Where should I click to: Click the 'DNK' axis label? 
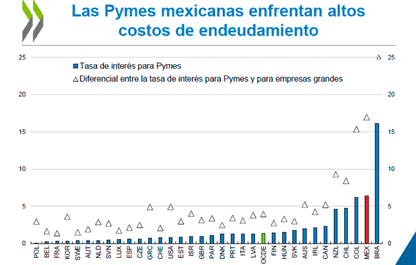(222, 253)
